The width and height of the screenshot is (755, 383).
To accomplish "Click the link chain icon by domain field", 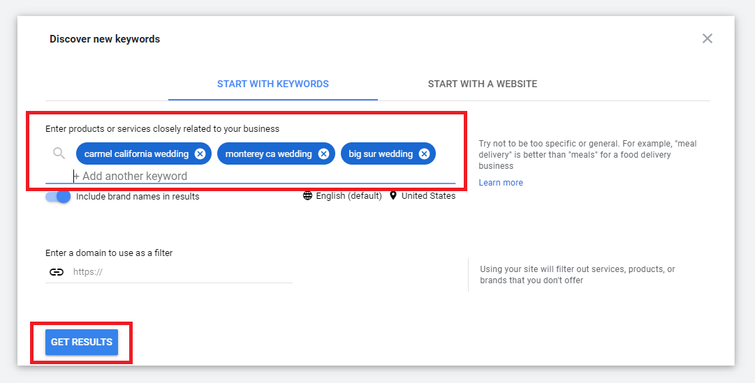I will pyautogui.click(x=57, y=272).
